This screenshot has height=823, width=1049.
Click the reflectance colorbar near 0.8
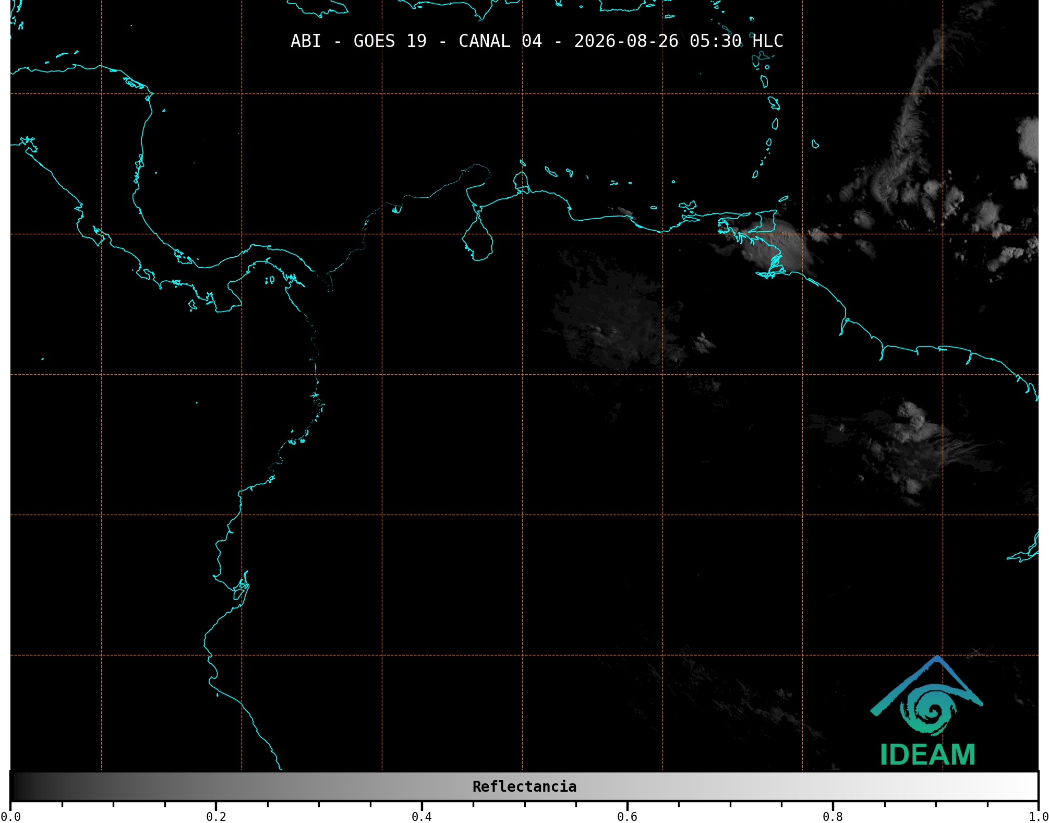[x=833, y=786]
